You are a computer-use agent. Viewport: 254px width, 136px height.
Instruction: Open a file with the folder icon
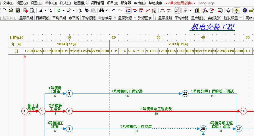click(x=11, y=11)
